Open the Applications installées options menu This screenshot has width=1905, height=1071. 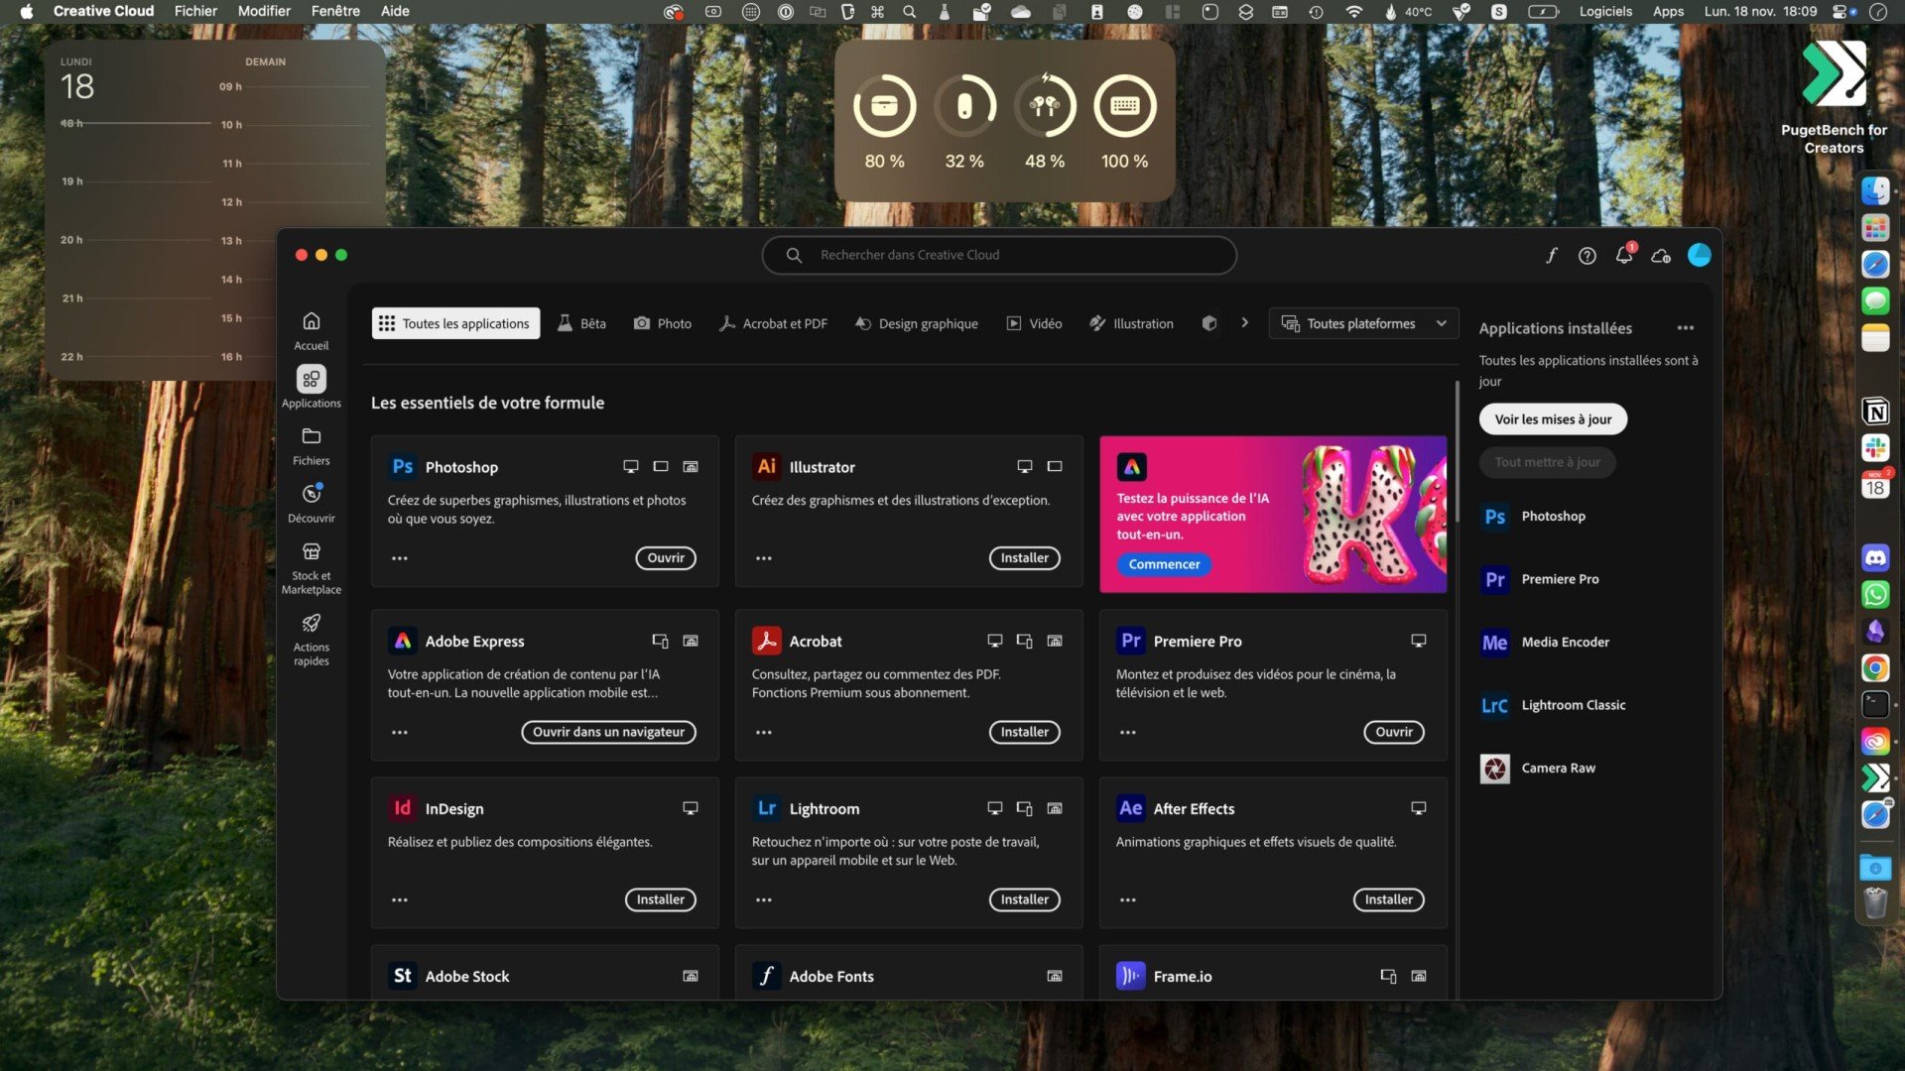[1685, 328]
